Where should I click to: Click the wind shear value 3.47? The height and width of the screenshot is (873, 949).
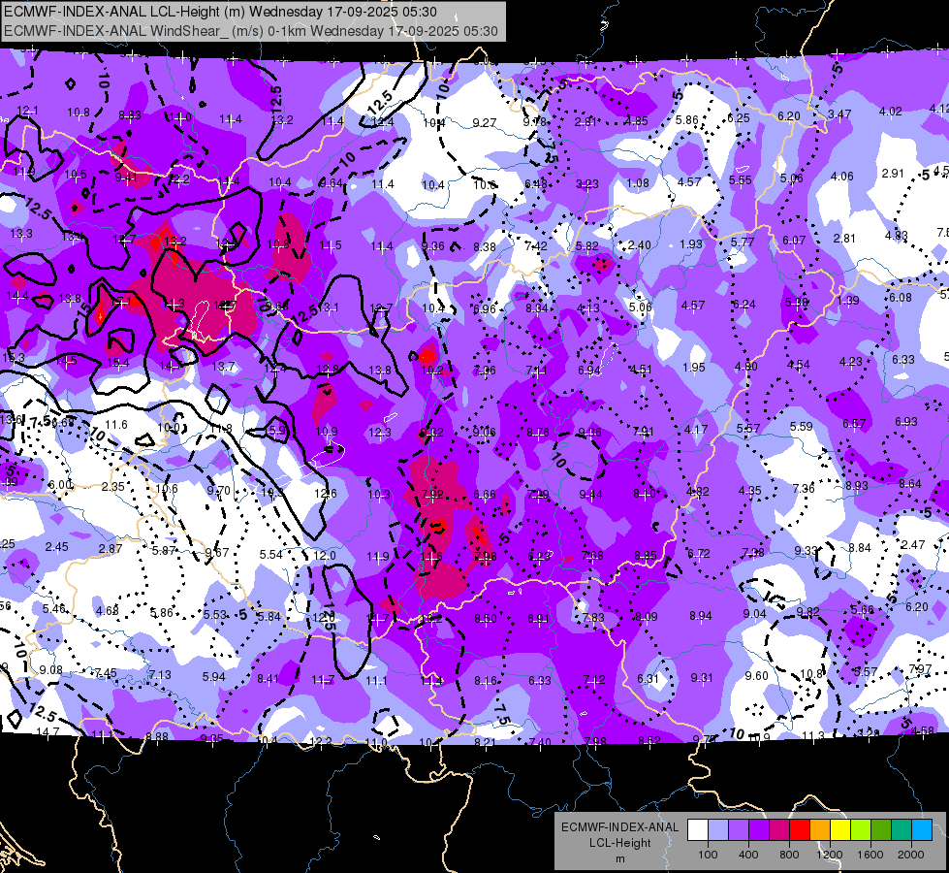tap(839, 113)
